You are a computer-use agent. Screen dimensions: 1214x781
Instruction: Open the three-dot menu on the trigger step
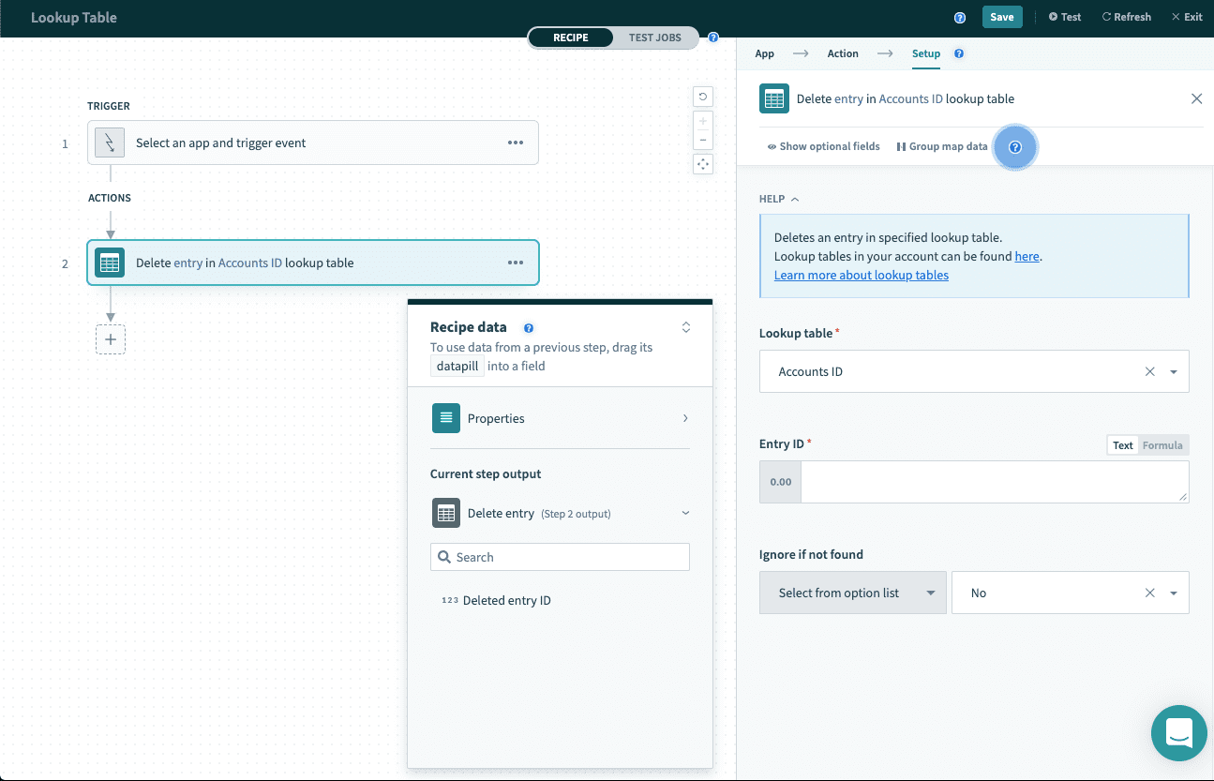click(515, 143)
